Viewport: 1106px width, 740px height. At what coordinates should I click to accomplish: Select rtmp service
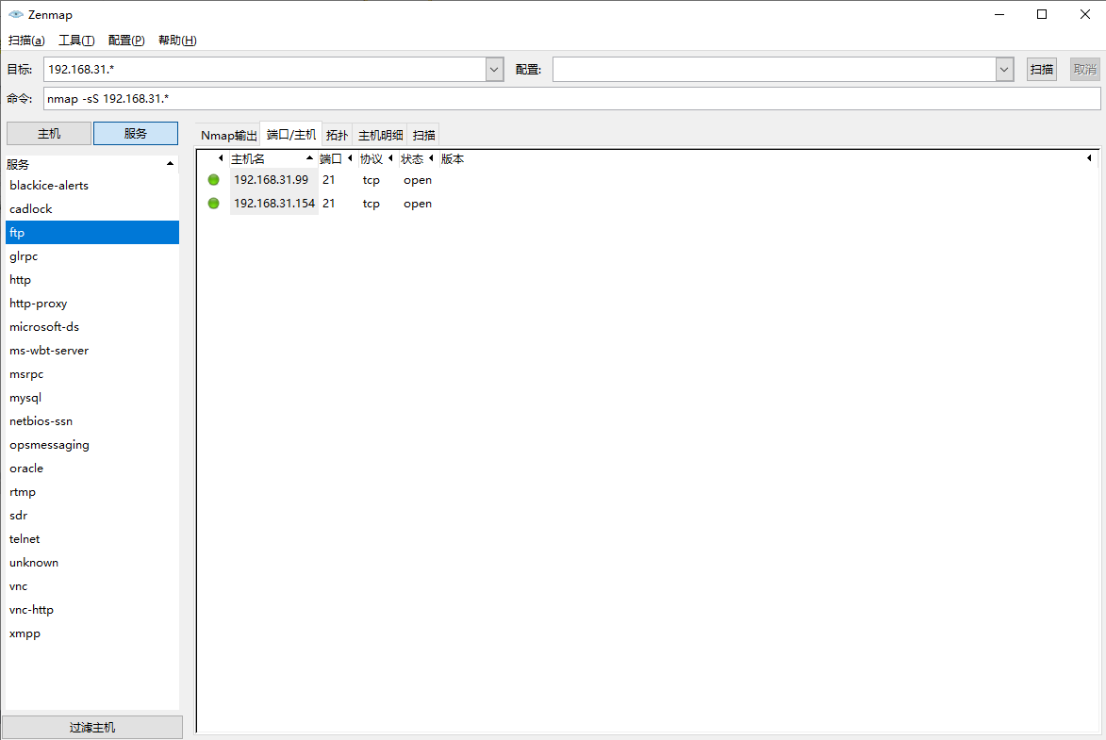point(91,492)
